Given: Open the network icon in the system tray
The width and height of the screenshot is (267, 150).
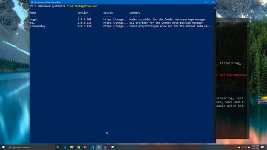Looking at the screenshot, I should [x=242, y=147].
